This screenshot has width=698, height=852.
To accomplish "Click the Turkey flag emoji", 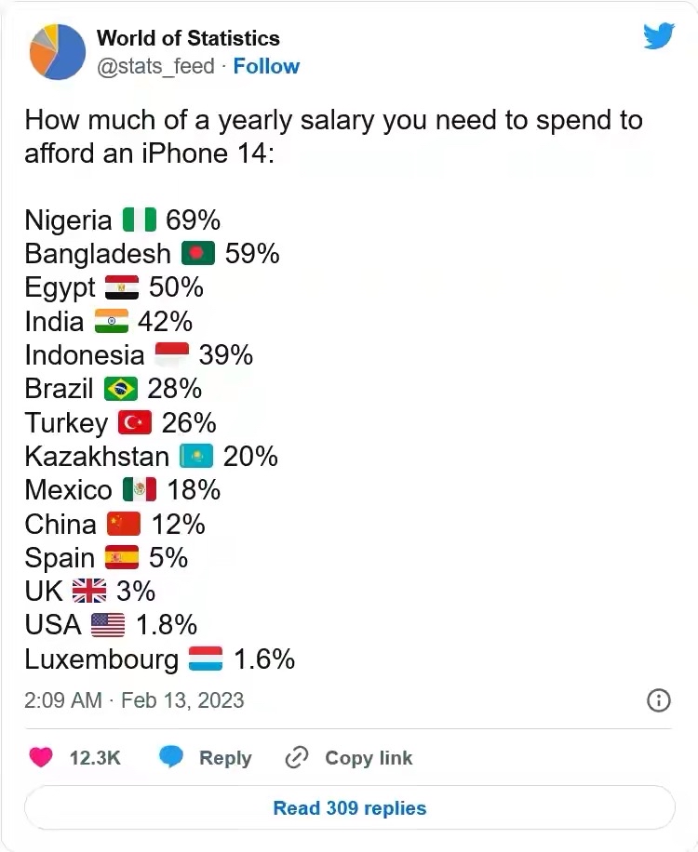I will coord(135,423).
